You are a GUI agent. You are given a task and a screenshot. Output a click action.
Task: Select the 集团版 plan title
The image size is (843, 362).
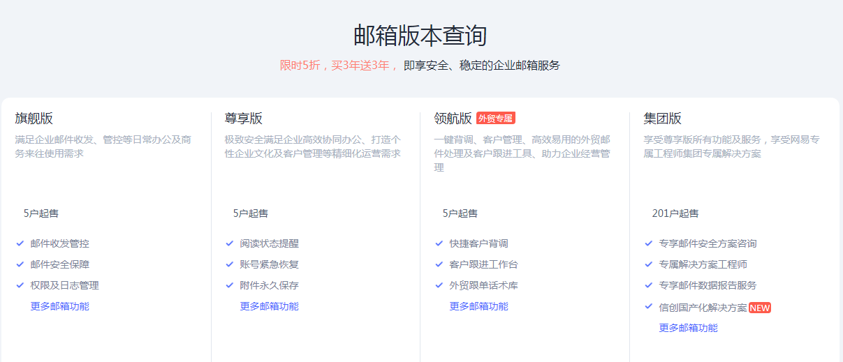click(x=662, y=119)
